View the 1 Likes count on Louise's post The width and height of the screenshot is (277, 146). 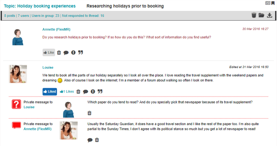(67, 91)
